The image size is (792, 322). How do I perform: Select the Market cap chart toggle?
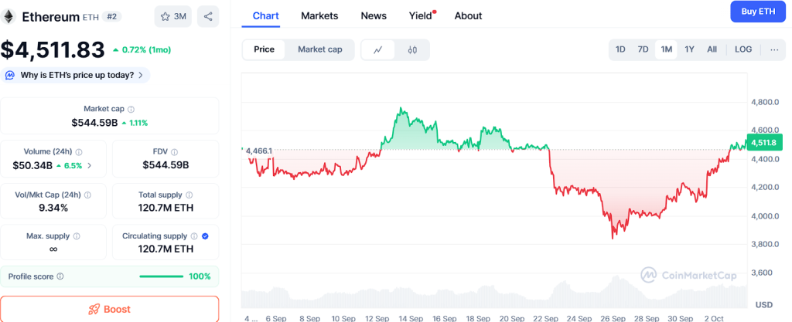(x=319, y=49)
